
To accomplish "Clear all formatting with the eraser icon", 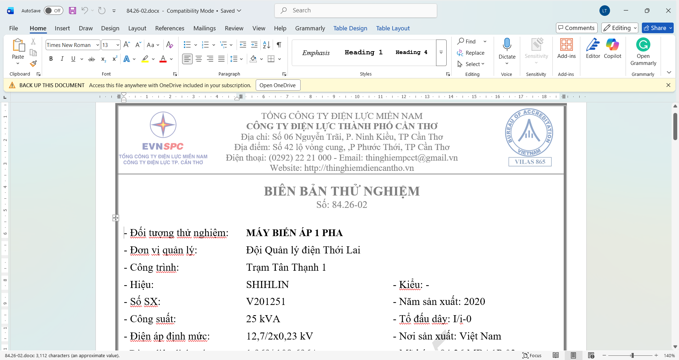I will point(169,45).
